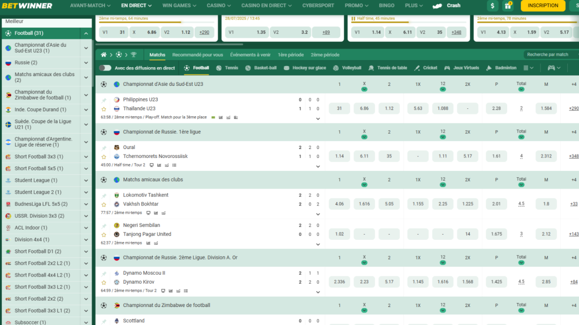Screen dimensions: 579x325
Task: Click the Short Football 3x3 sidebar icon
Action: tap(8, 157)
